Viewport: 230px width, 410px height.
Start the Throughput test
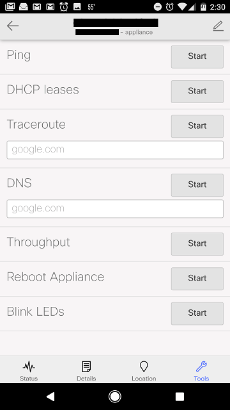(x=197, y=244)
